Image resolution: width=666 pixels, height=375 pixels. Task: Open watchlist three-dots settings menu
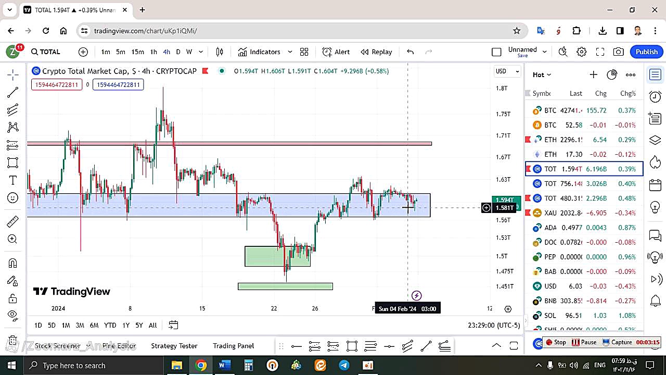pos(631,74)
